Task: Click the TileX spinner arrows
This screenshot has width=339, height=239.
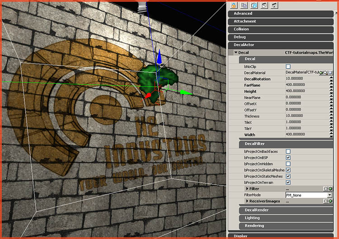Action: [331, 122]
